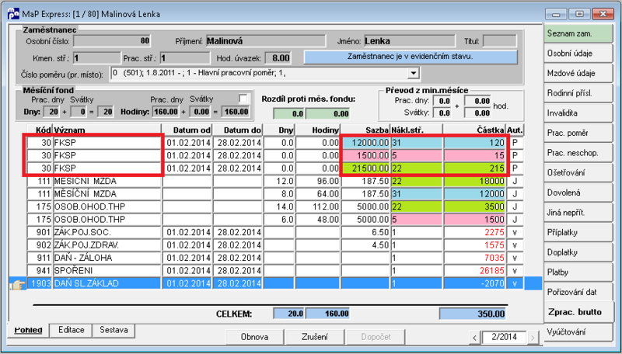This screenshot has width=622, height=354.
Task: Select the blue cell with Částka 120
Action: click(474, 143)
